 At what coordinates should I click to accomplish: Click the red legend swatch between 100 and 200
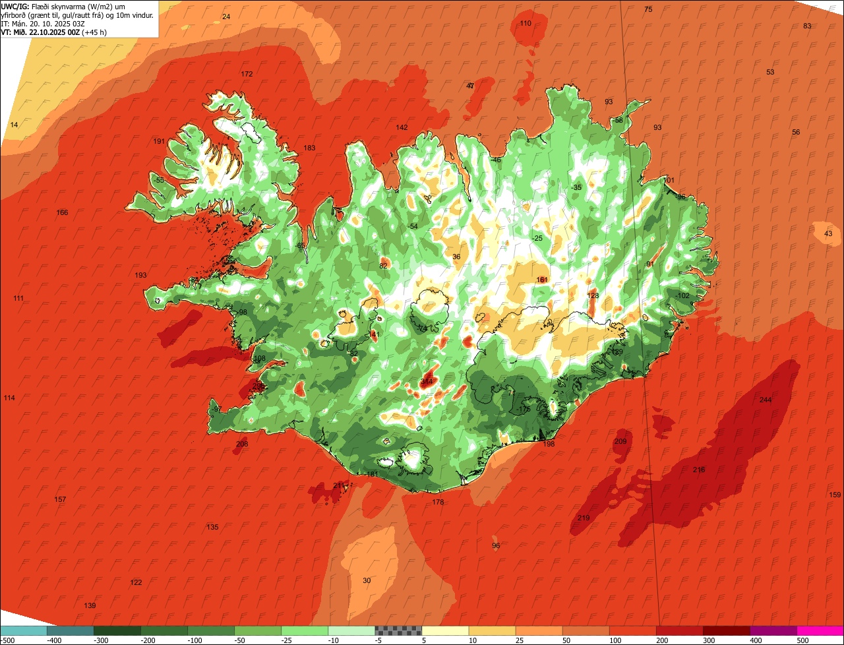(632, 630)
